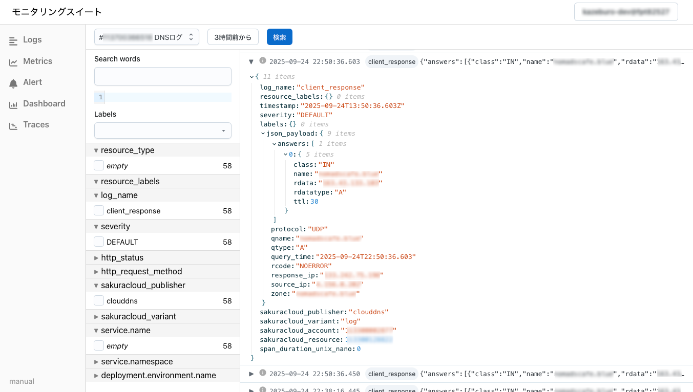Tick the clouddns publisher checkbox
This screenshot has width=693, height=392.
coord(99,300)
